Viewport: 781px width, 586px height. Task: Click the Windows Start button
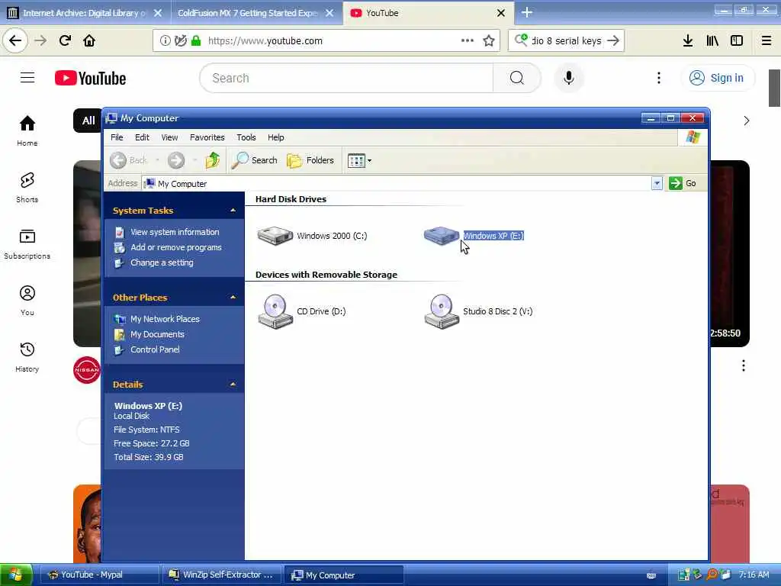tap(15, 575)
